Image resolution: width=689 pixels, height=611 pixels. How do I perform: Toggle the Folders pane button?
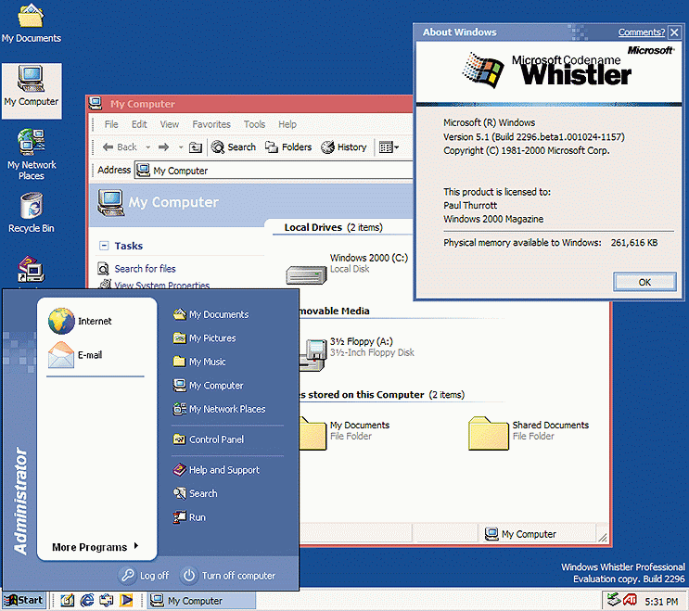(x=288, y=147)
